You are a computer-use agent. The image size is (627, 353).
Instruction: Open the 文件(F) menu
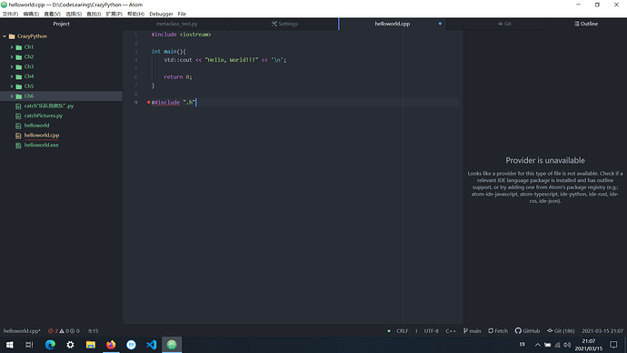click(x=10, y=14)
